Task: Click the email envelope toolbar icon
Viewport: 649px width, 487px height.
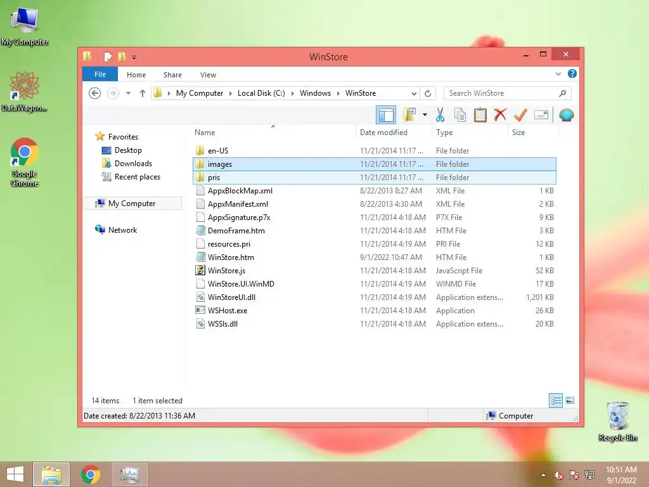Action: [541, 115]
